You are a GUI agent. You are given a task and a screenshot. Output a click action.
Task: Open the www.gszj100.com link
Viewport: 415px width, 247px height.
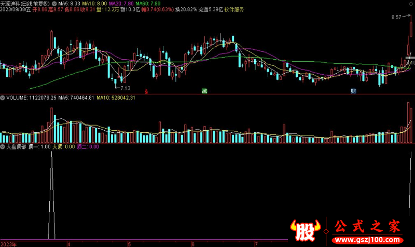[366, 241]
